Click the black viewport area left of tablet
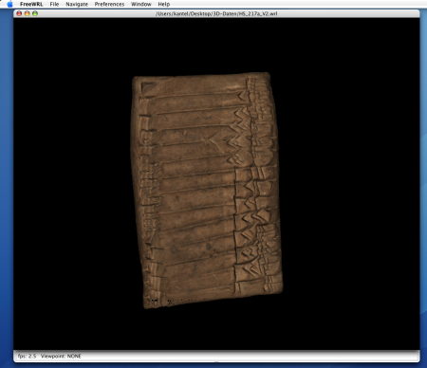Image resolution: width=427 pixels, height=368 pixels. click(72, 183)
